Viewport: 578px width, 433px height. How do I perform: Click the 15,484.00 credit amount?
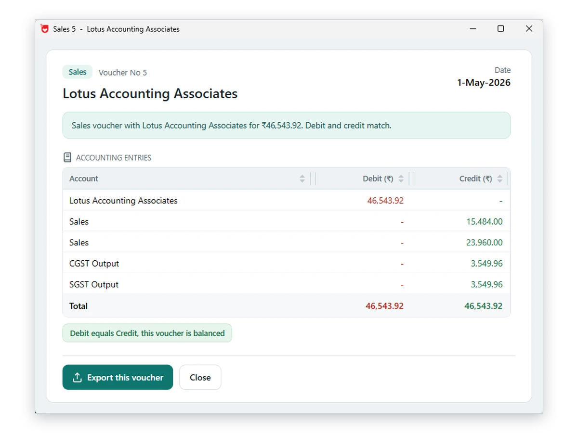[x=484, y=221]
